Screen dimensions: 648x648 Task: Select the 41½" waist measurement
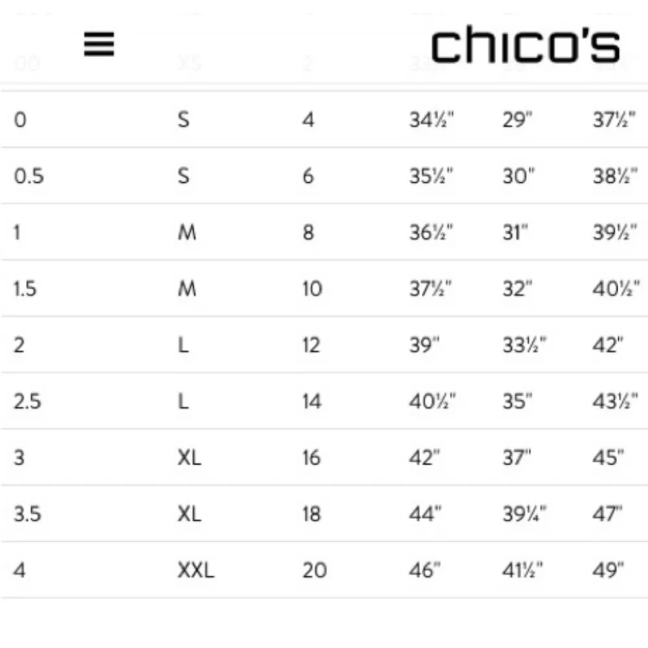pyautogui.click(x=523, y=570)
